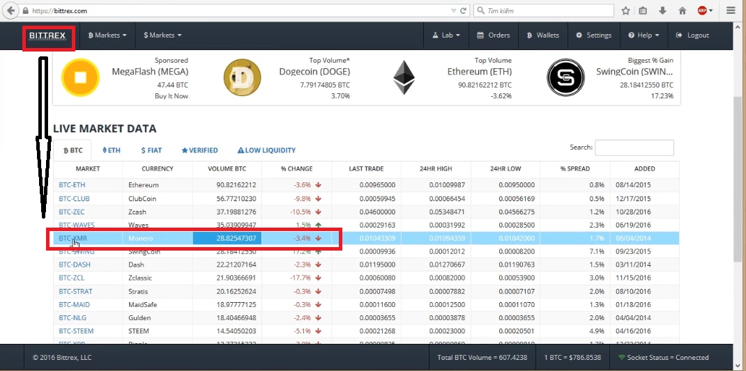Viewport: 746px width, 371px height.
Task: Click the SwingCoin logo
Action: click(565, 77)
